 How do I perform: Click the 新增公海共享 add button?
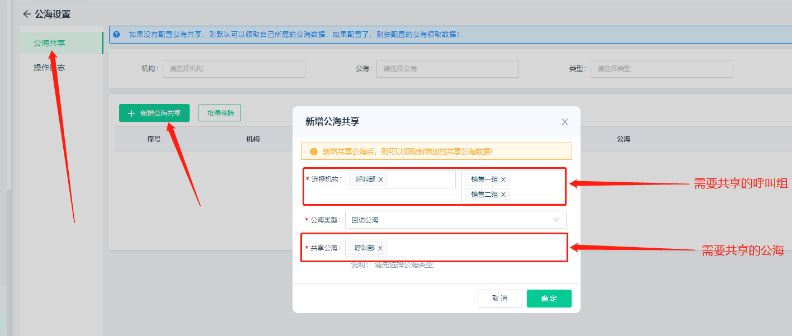pos(154,113)
